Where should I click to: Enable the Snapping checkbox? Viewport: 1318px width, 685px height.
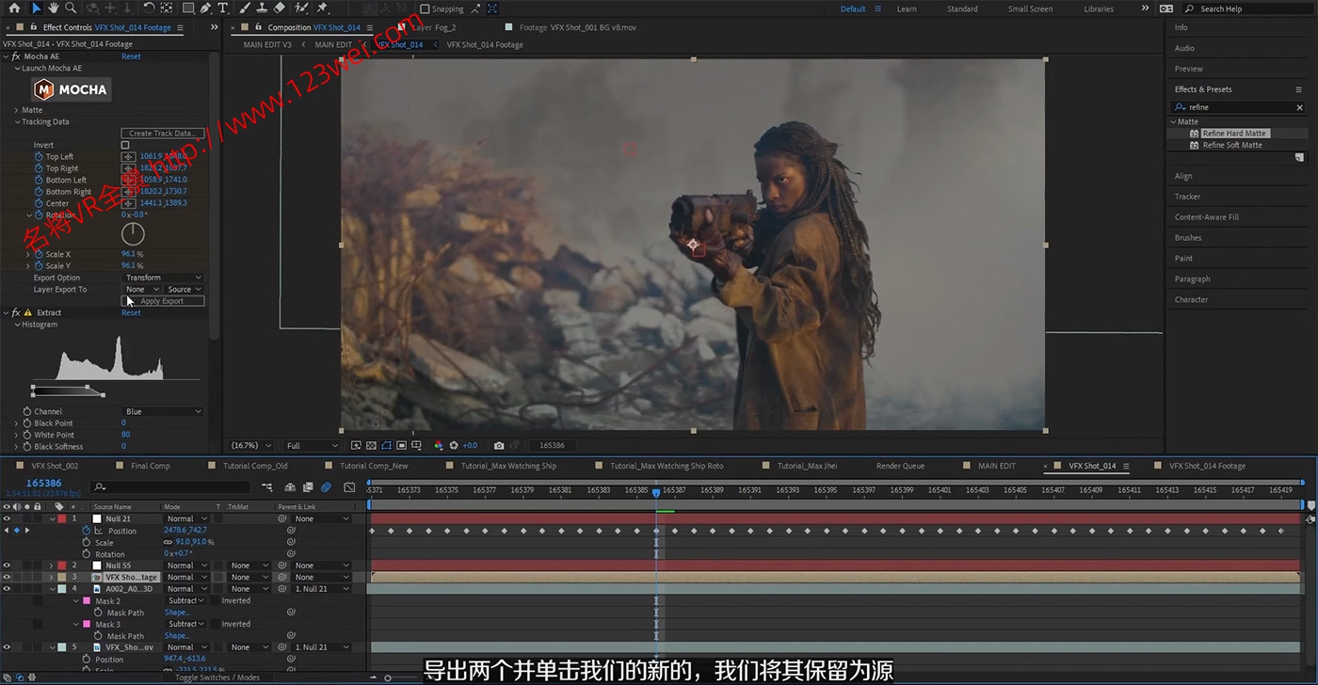pyautogui.click(x=425, y=8)
